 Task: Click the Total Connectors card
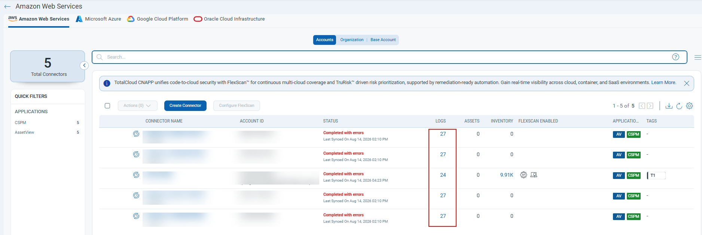[48, 67]
